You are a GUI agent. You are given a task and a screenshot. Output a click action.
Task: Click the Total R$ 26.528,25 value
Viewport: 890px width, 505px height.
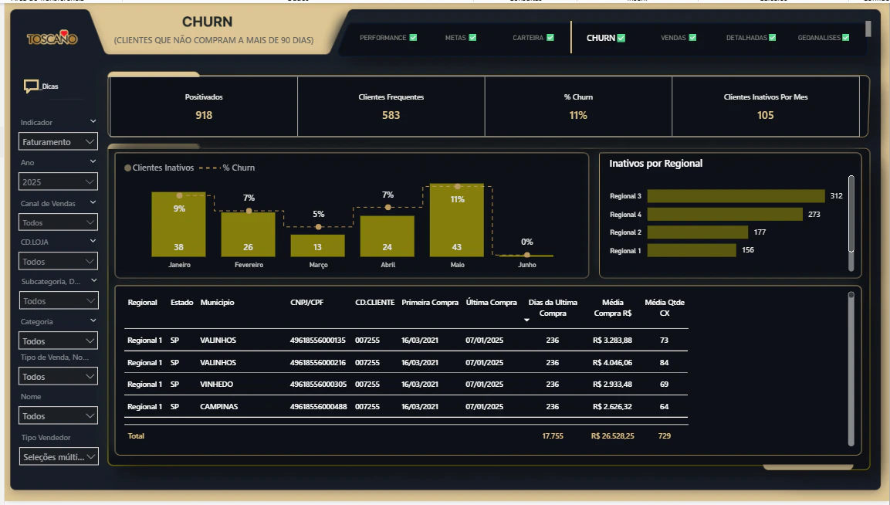[x=612, y=436]
